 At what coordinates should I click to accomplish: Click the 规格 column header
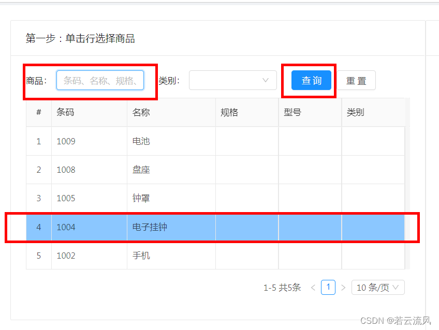(229, 112)
